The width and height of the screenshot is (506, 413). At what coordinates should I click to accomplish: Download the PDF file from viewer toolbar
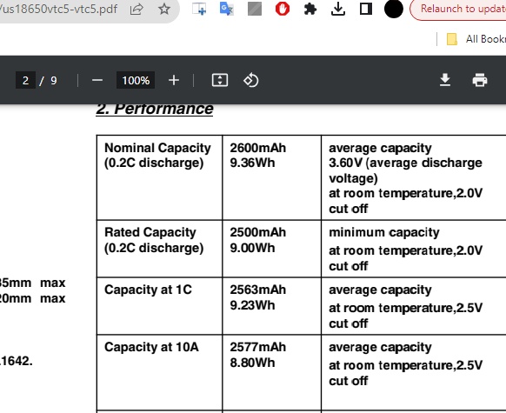click(x=445, y=80)
